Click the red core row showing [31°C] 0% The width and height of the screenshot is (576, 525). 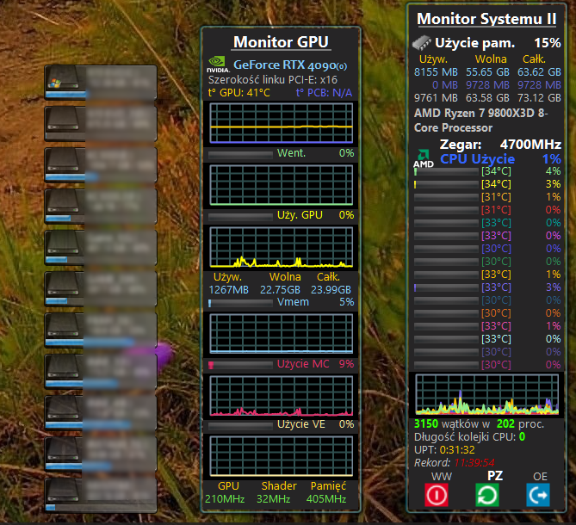487,210
